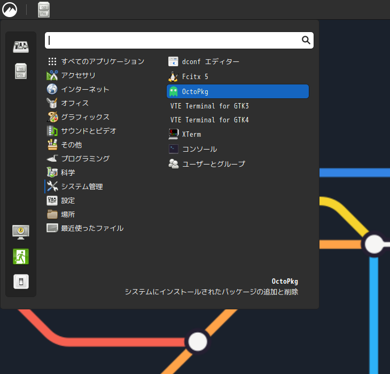This screenshot has width=390, height=374.
Task: Click the 科学 flask icon
Action: click(x=52, y=173)
